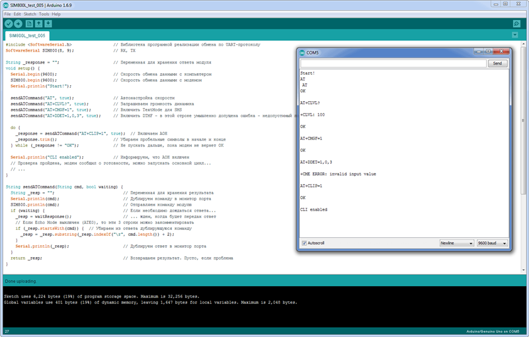Toggle the Autoscroll checkbox

coord(304,243)
